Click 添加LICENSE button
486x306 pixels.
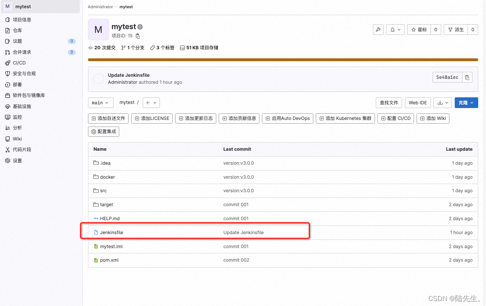pyautogui.click(x=152, y=118)
